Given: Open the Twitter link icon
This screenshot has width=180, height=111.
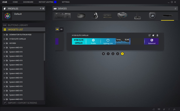Looking at the screenshot, I should point(164,109).
